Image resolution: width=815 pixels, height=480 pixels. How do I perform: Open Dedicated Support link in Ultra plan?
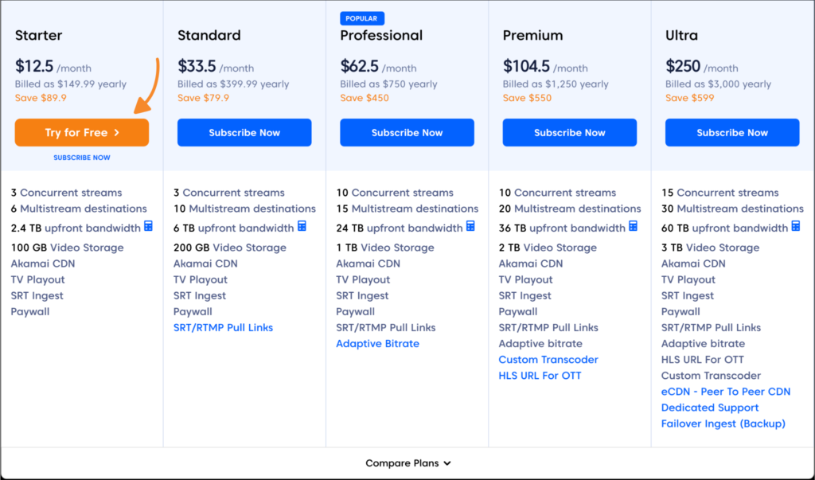pyautogui.click(x=710, y=408)
